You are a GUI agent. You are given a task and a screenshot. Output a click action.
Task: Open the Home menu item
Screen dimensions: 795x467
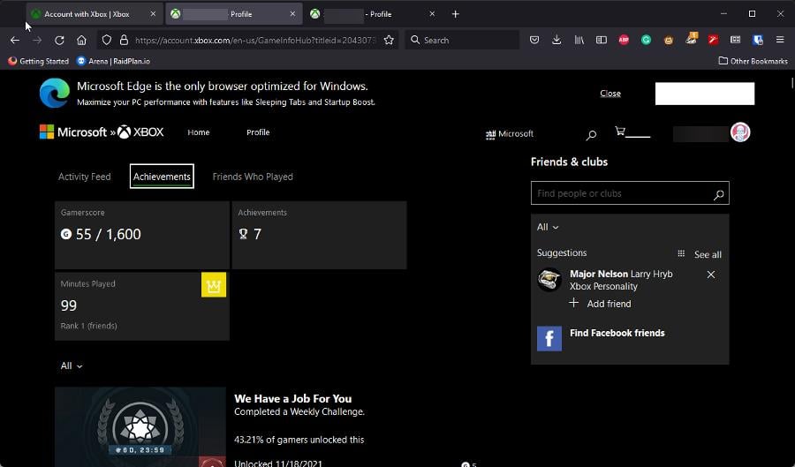pos(198,132)
